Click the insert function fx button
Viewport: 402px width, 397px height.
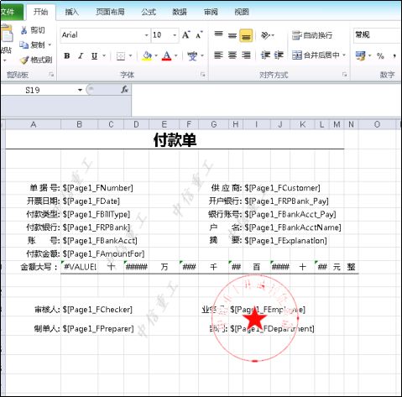(124, 90)
